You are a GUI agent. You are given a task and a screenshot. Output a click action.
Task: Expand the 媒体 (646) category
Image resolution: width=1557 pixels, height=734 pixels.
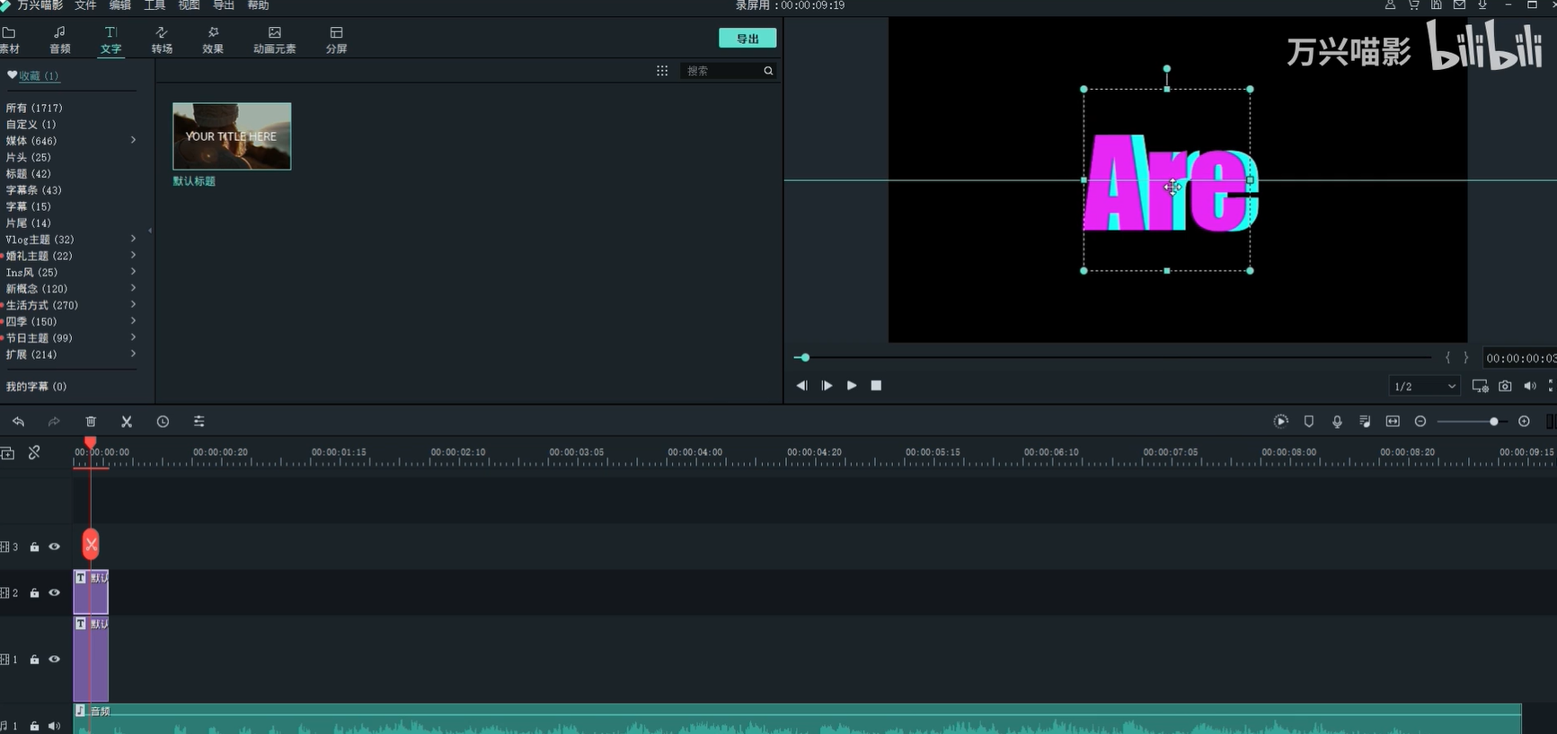coord(133,140)
